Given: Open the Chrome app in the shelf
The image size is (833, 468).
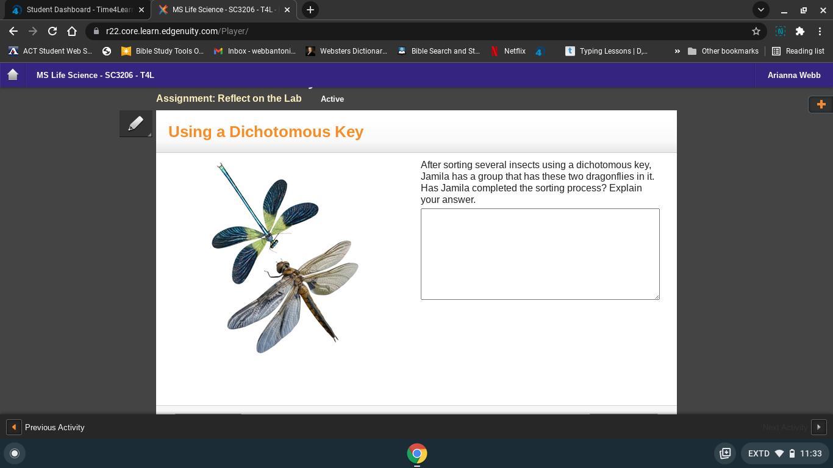Looking at the screenshot, I should pos(417,453).
